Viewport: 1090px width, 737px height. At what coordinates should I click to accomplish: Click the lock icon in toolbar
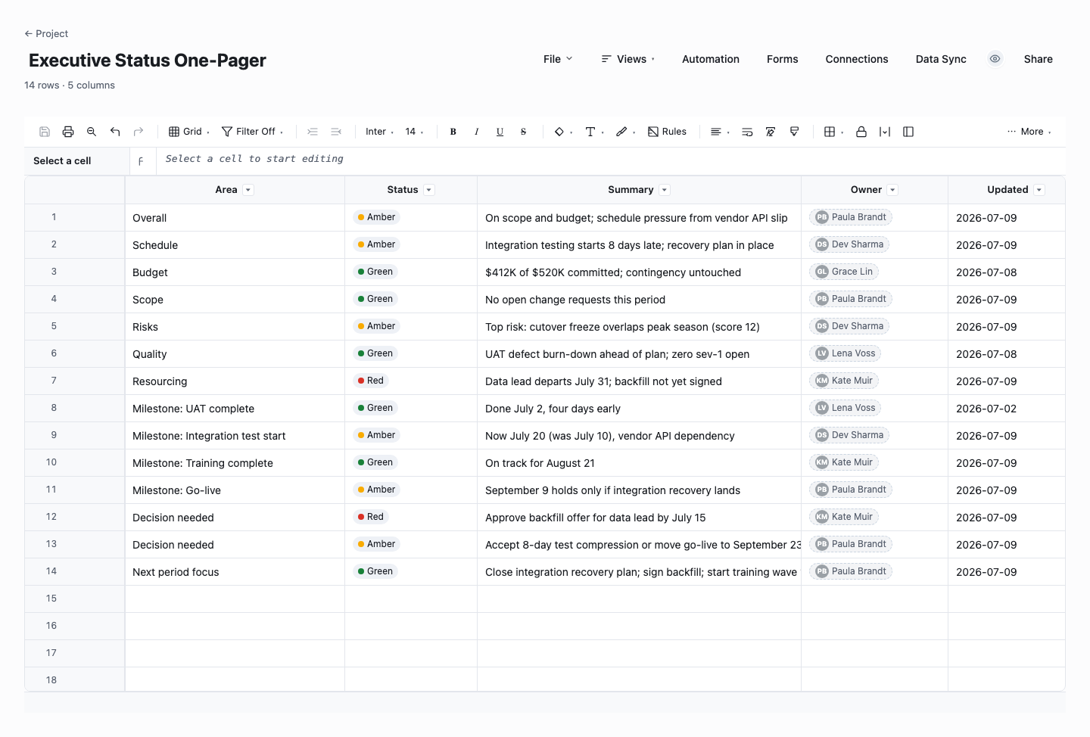tap(861, 132)
